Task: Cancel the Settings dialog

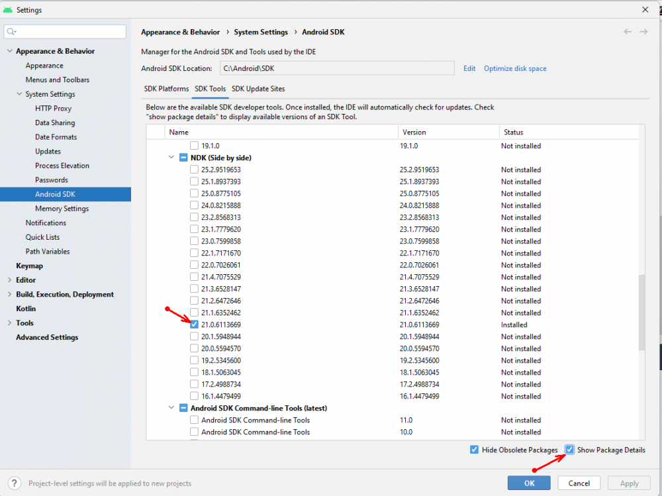Action: click(579, 483)
